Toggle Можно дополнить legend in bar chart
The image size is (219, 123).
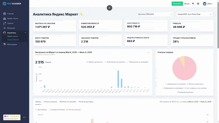94,62
